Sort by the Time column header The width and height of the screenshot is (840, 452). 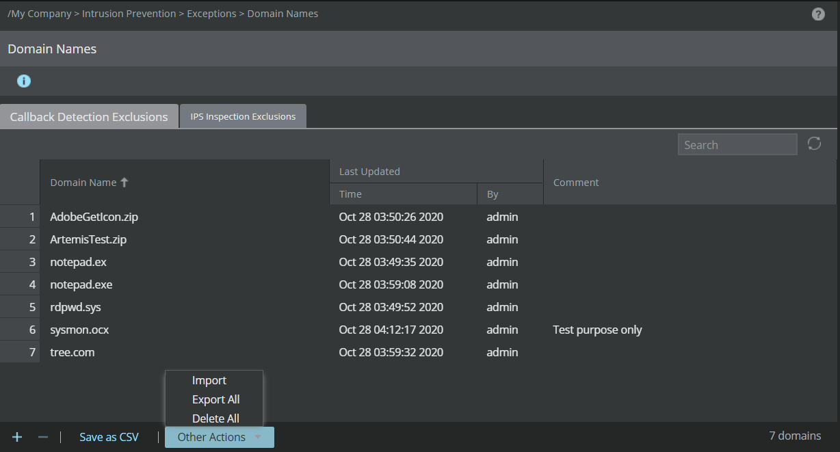pos(403,194)
